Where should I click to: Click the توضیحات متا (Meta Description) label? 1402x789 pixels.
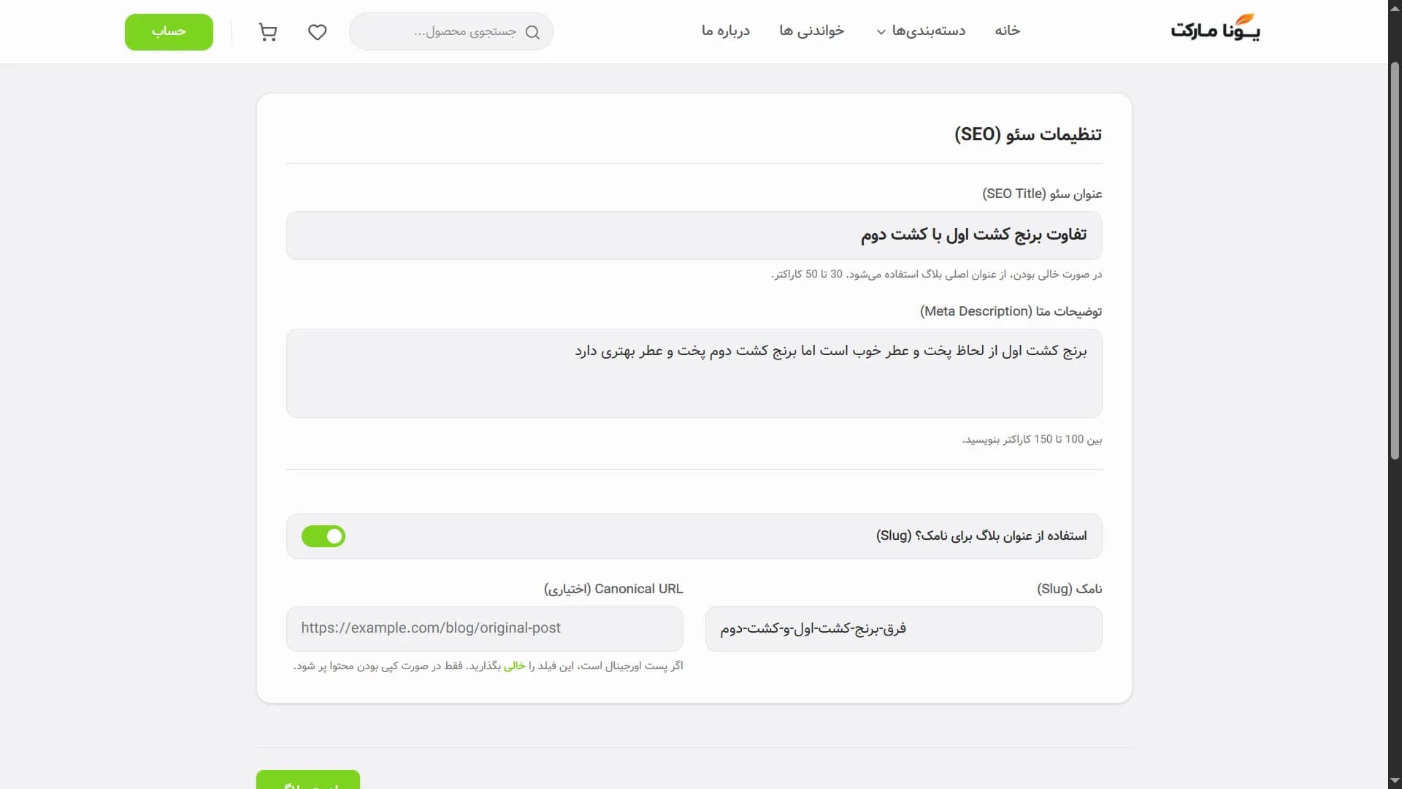1011,311
